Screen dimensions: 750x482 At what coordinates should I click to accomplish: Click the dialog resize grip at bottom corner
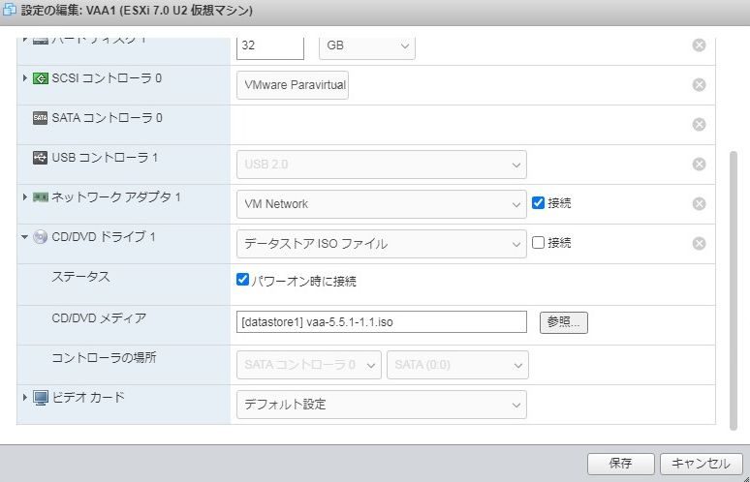click(x=746, y=478)
